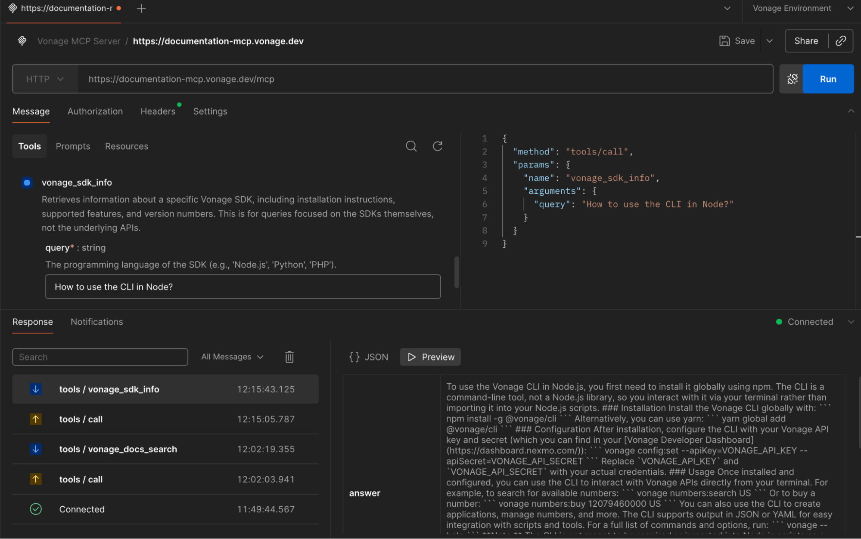This screenshot has height=539, width=861.
Task: Click the Search field in the Response panel
Action: tap(100, 357)
